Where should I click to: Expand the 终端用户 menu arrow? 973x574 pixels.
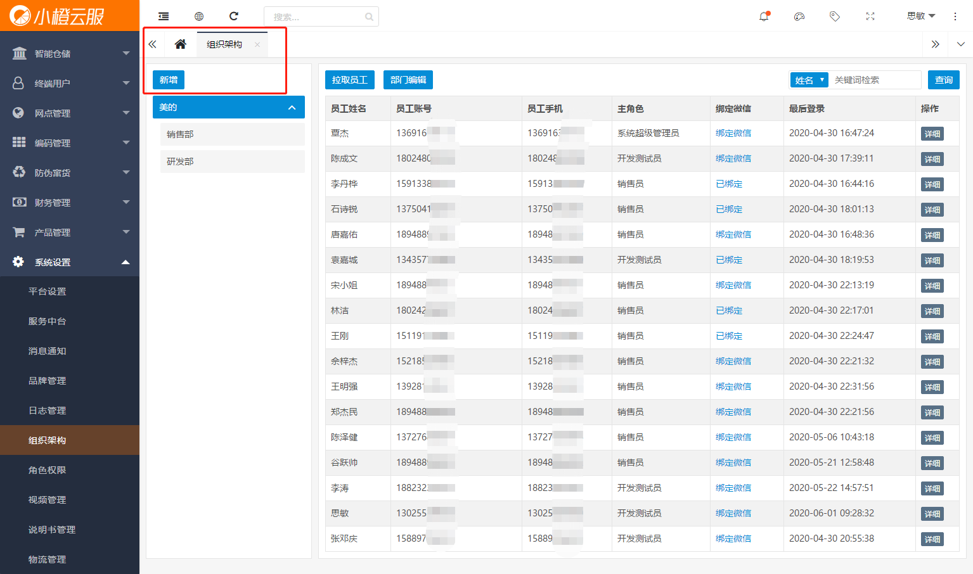[126, 83]
